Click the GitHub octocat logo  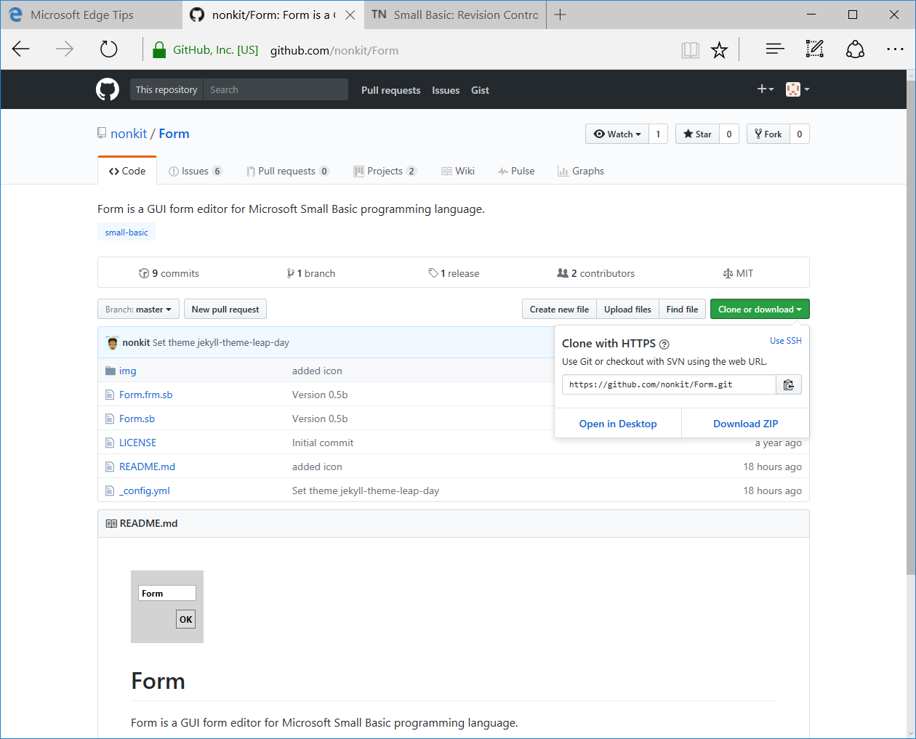pos(108,89)
